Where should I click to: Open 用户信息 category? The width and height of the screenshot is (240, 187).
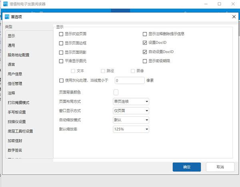[29, 74]
